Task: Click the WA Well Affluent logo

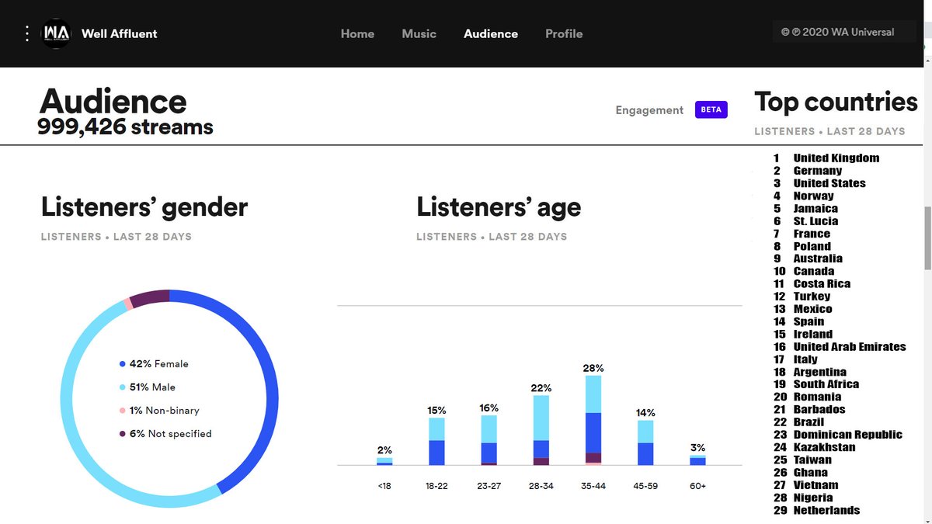Action: (x=56, y=33)
